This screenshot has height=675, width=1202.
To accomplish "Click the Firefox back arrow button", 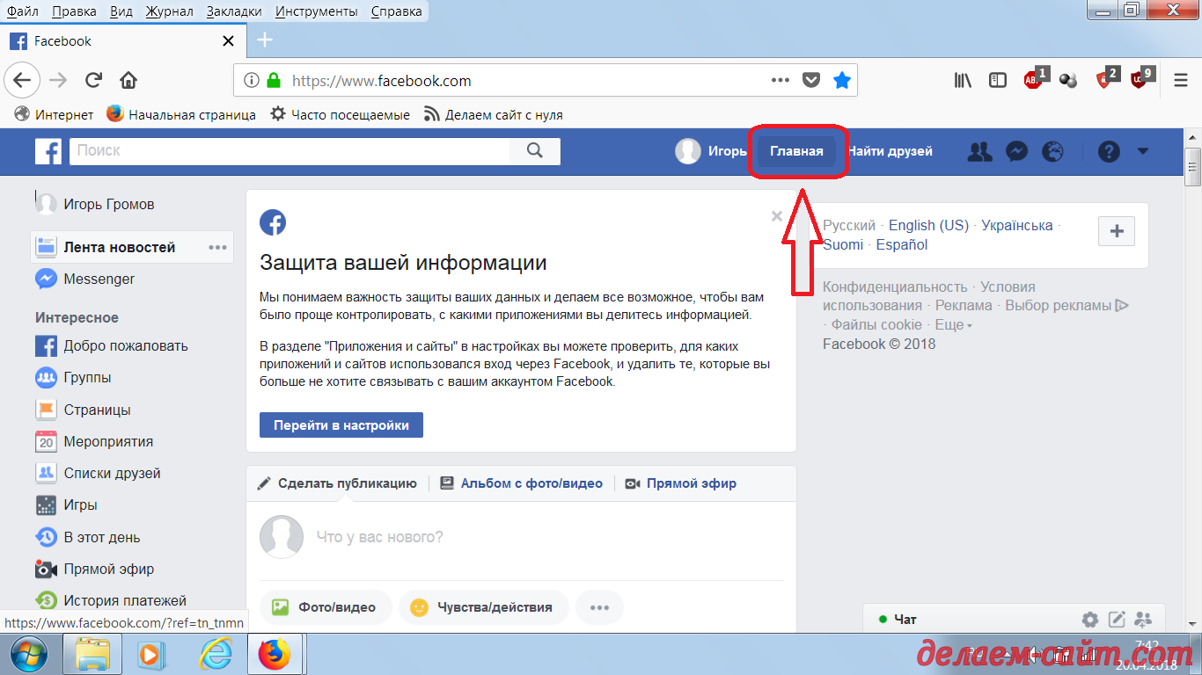I will (21, 80).
